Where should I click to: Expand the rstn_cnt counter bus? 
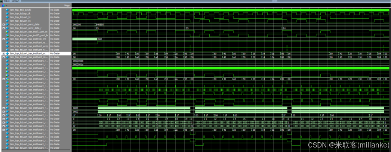coord(3,39)
